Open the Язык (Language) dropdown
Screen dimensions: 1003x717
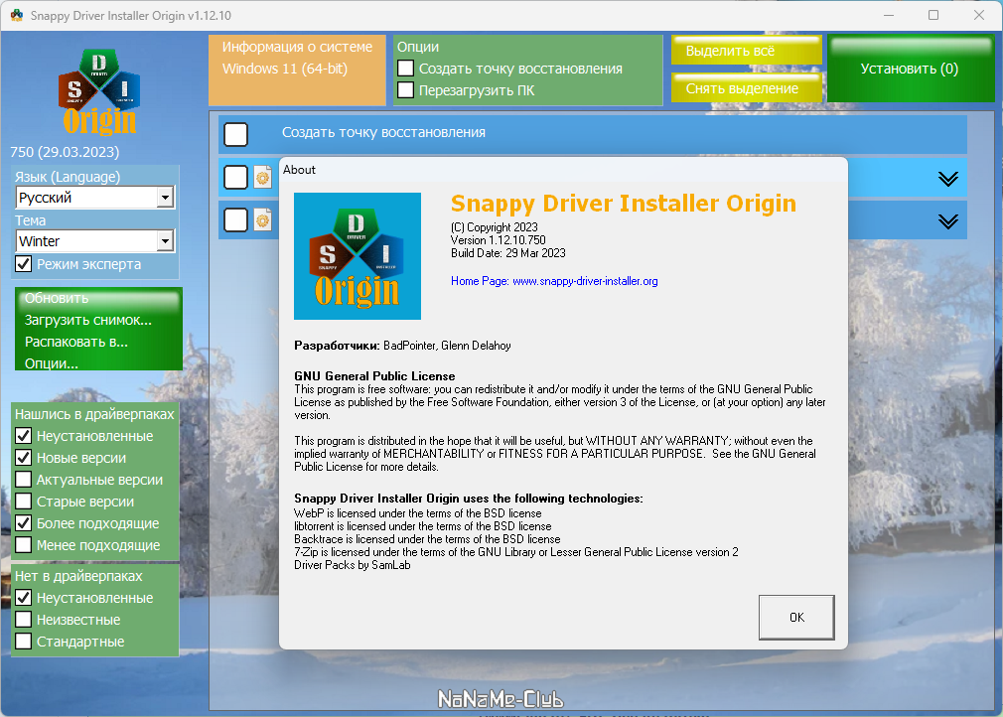tap(94, 197)
